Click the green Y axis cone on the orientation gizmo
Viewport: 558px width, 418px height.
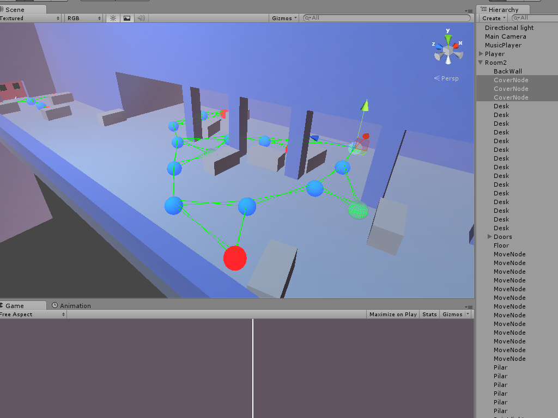[x=448, y=39]
